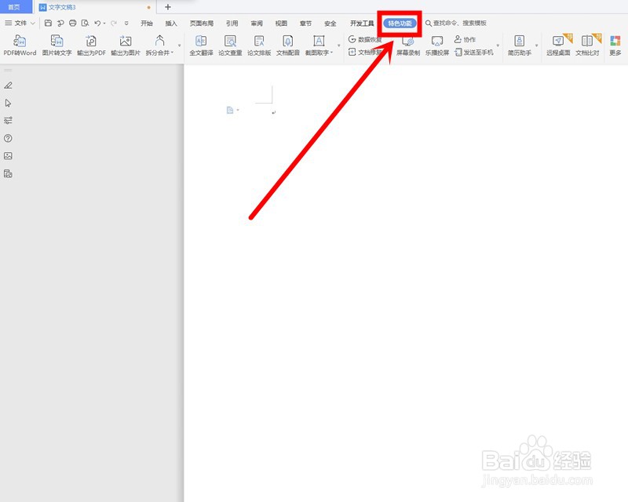The width and height of the screenshot is (628, 502).
Task: Open the 视图 tab
Action: click(281, 24)
